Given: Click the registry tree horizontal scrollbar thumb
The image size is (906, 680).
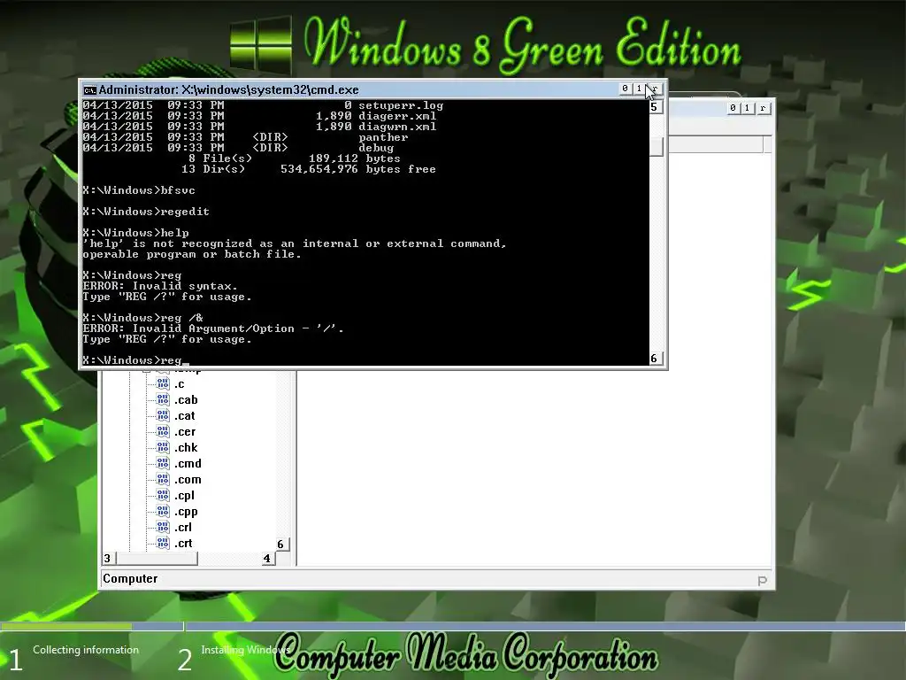Looking at the screenshot, I should click(x=157, y=558).
